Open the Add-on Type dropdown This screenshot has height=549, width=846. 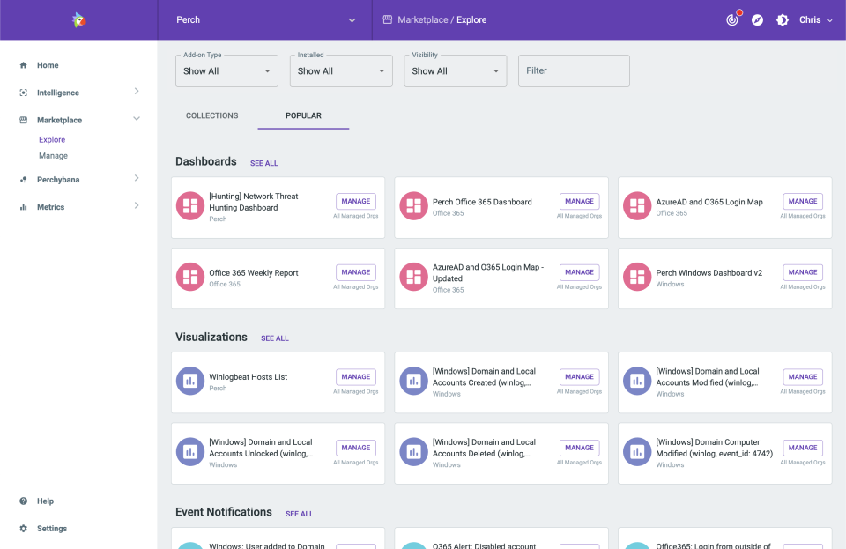(x=226, y=71)
